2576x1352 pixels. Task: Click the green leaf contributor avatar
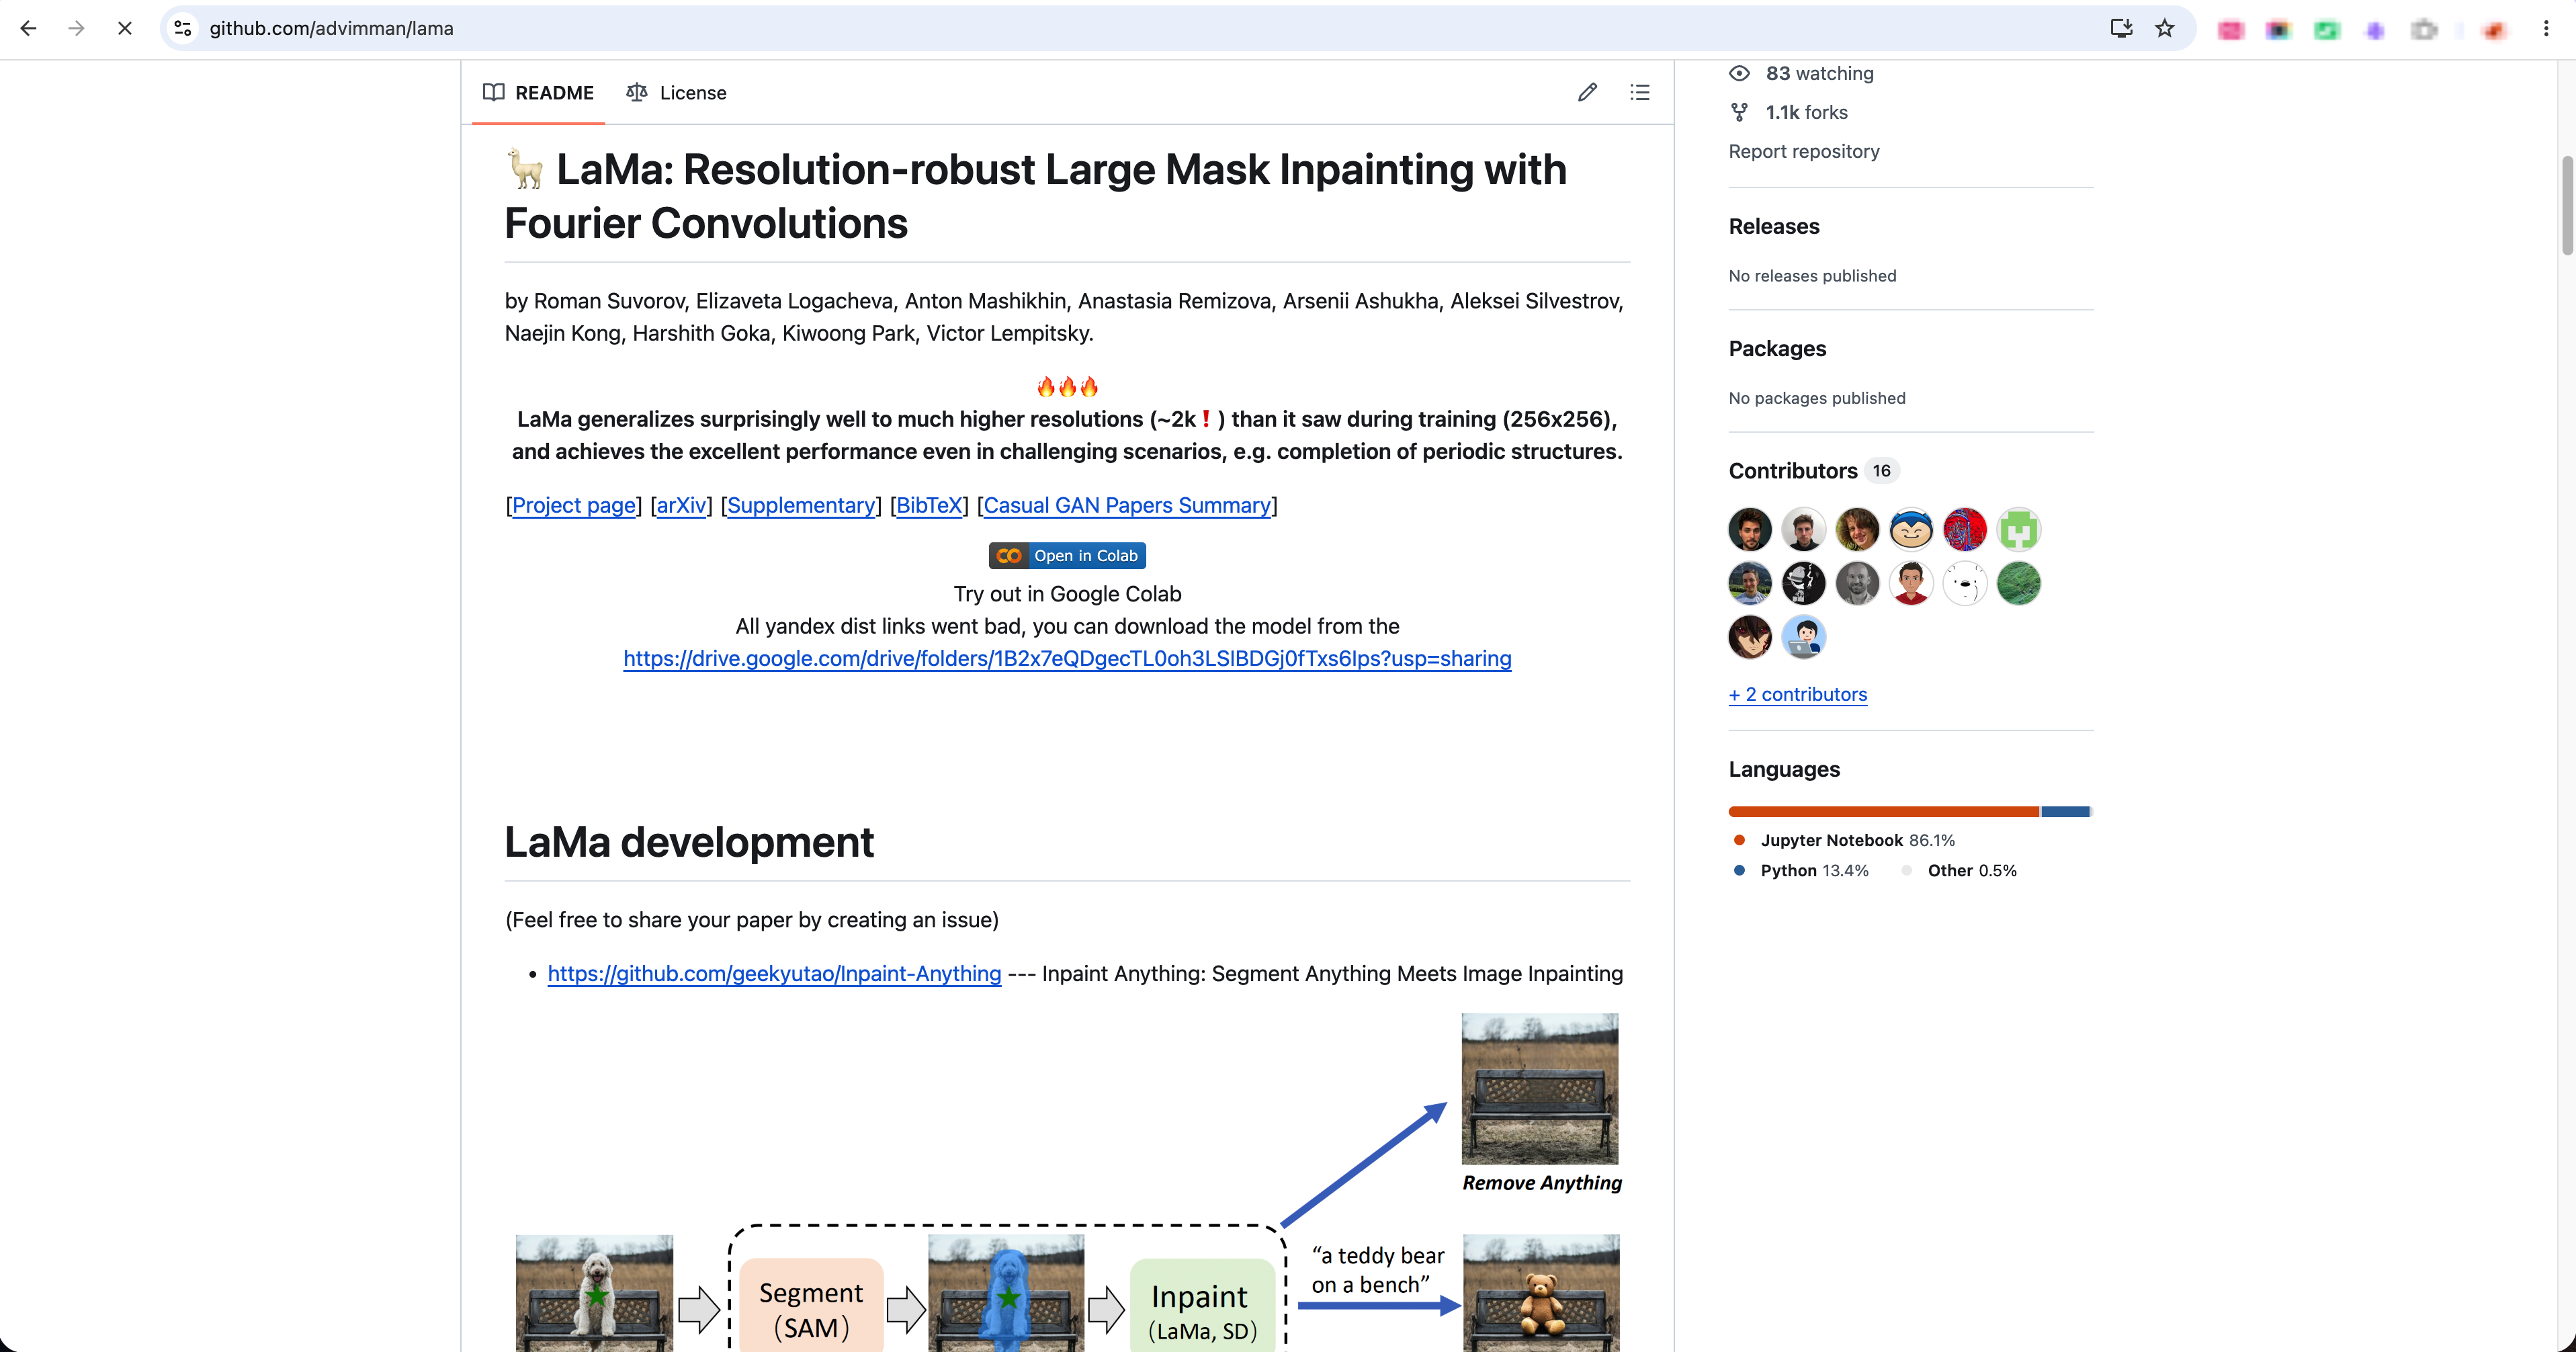pos(2019,584)
